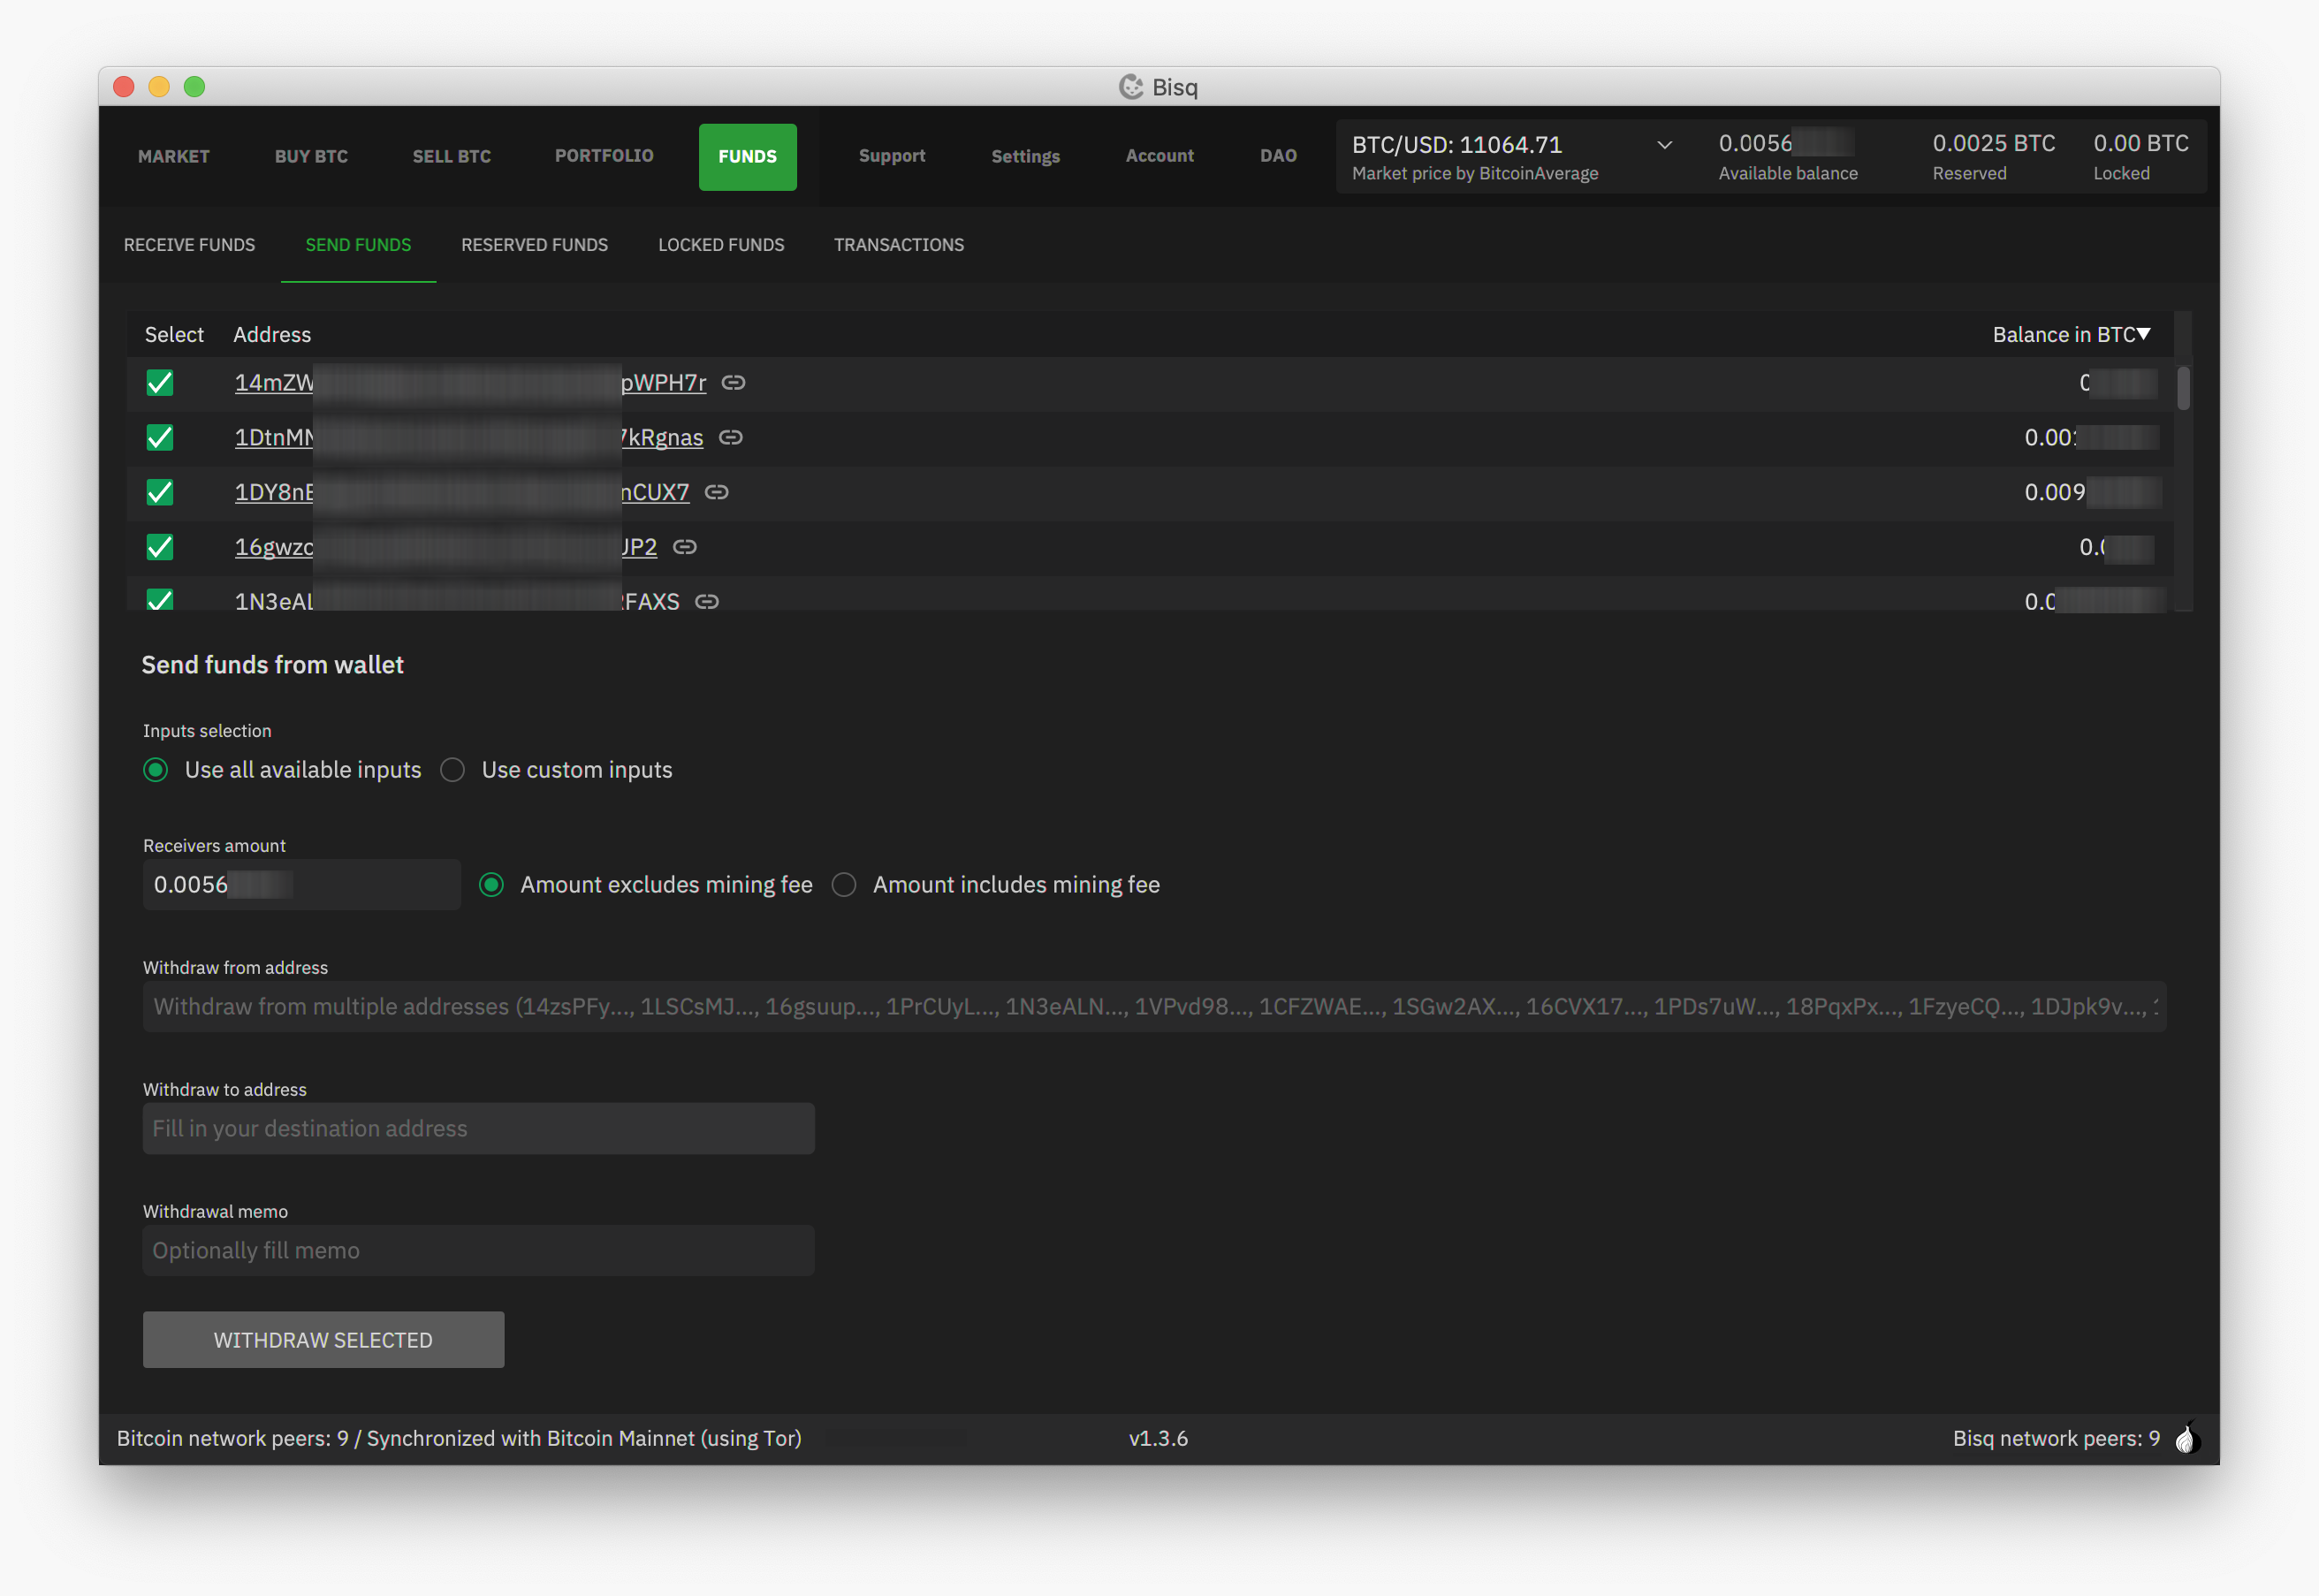Screen dimensions: 2319x1596
Task: Click the Select column header
Action: (x=174, y=335)
